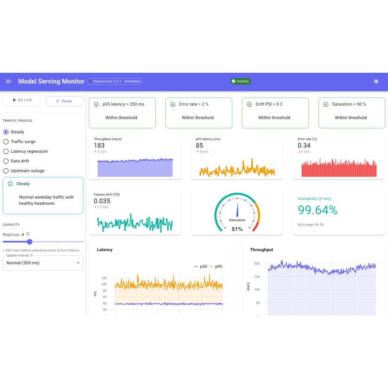Click the down arrow by -27.08% drift change
This screenshot has height=388, width=388.
point(95,207)
